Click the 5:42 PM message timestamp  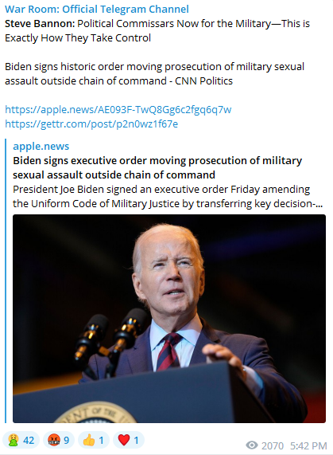click(x=308, y=445)
